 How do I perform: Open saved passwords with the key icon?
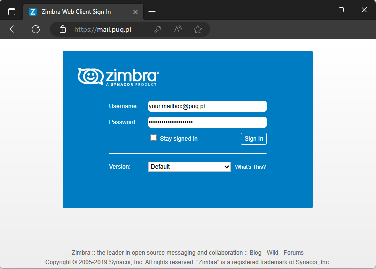tap(158, 29)
